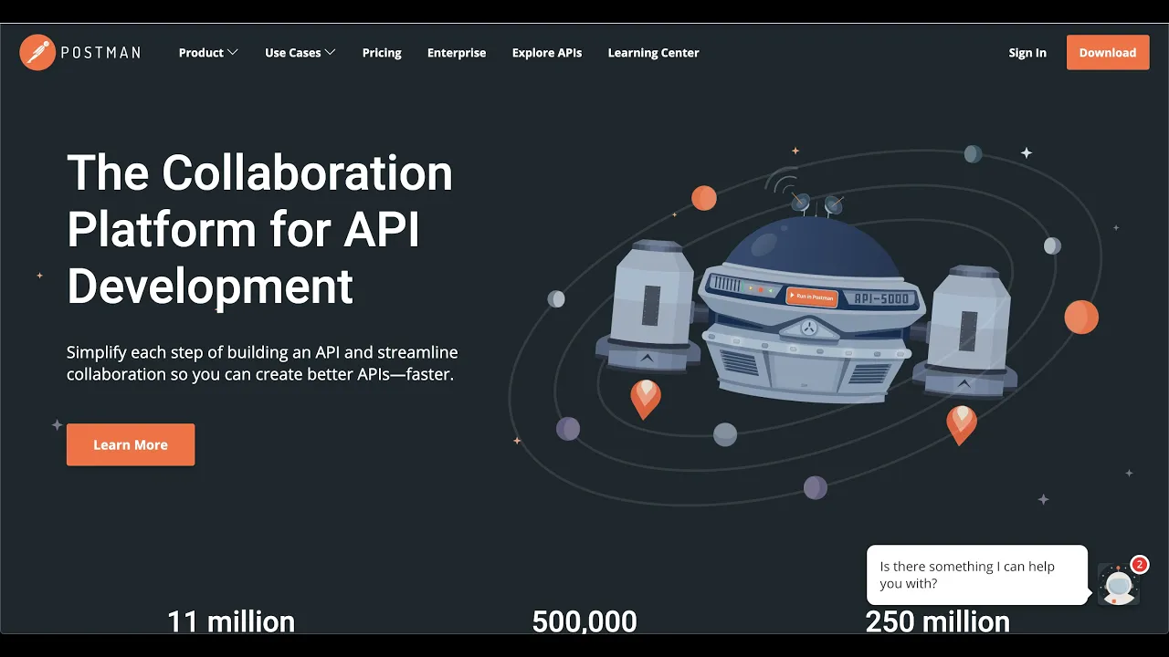
Task: Click the POSTMAN wordmark text
Action: tap(100, 53)
